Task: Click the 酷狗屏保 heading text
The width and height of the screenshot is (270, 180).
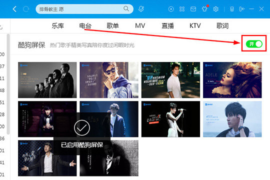Action: point(31,45)
